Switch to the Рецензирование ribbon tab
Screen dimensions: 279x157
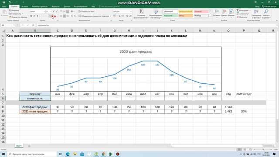[81, 7]
